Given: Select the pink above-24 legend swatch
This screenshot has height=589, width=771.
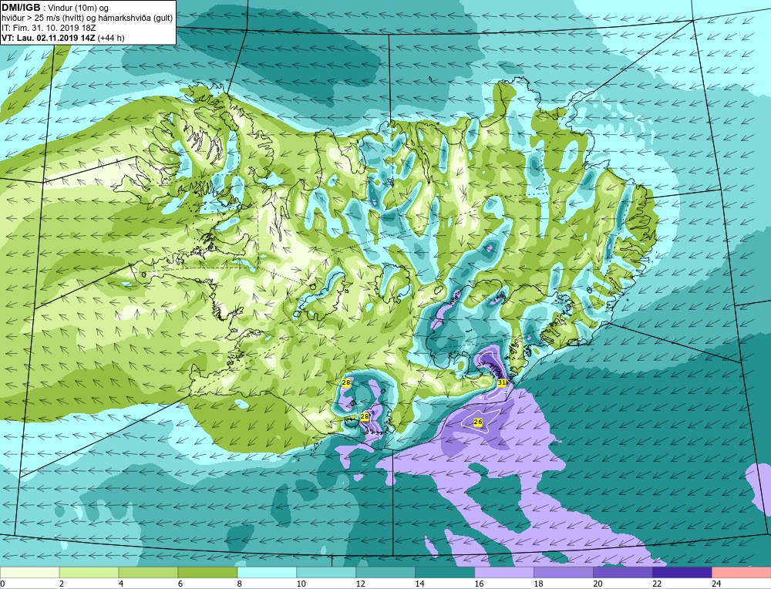Looking at the screenshot, I should click(741, 573).
